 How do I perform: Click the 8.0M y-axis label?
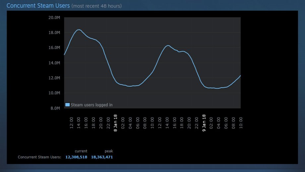click(x=55, y=108)
